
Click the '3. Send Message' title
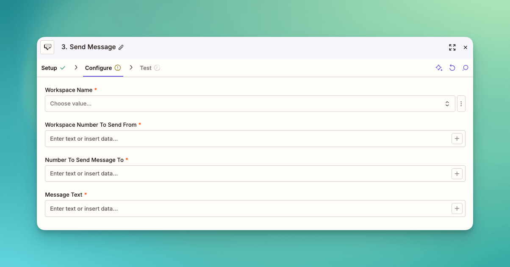[x=89, y=47]
